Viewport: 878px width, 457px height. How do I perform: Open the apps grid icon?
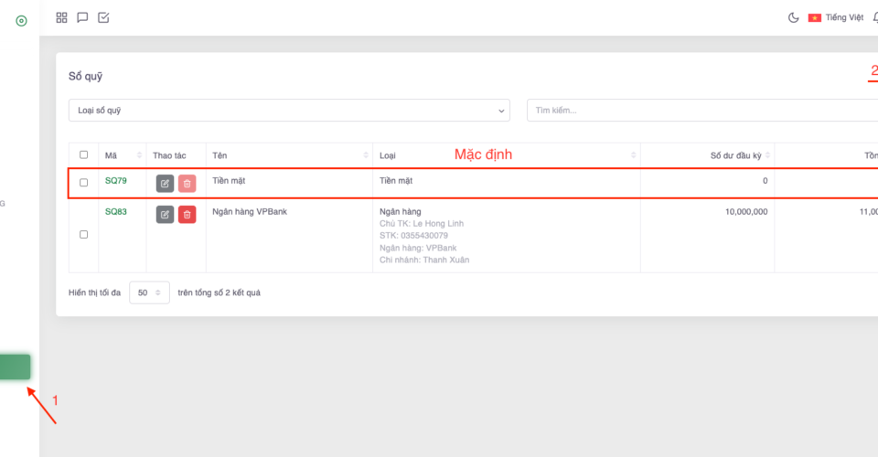click(x=61, y=17)
